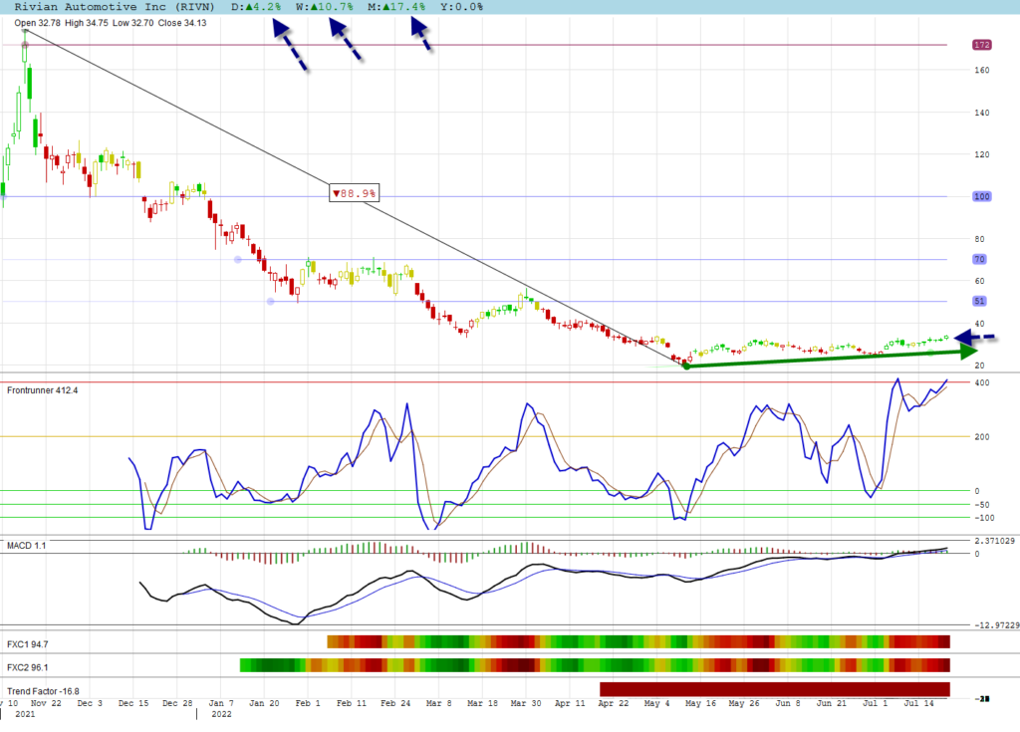The image size is (1020, 732).
Task: Click the 160 price axis label
Action: pyautogui.click(x=981, y=71)
